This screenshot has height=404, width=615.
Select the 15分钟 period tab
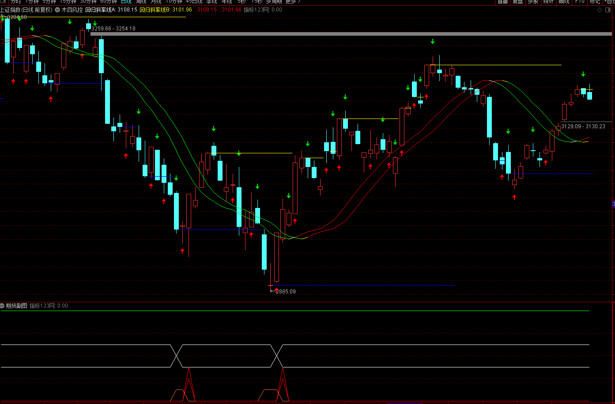(x=68, y=2)
